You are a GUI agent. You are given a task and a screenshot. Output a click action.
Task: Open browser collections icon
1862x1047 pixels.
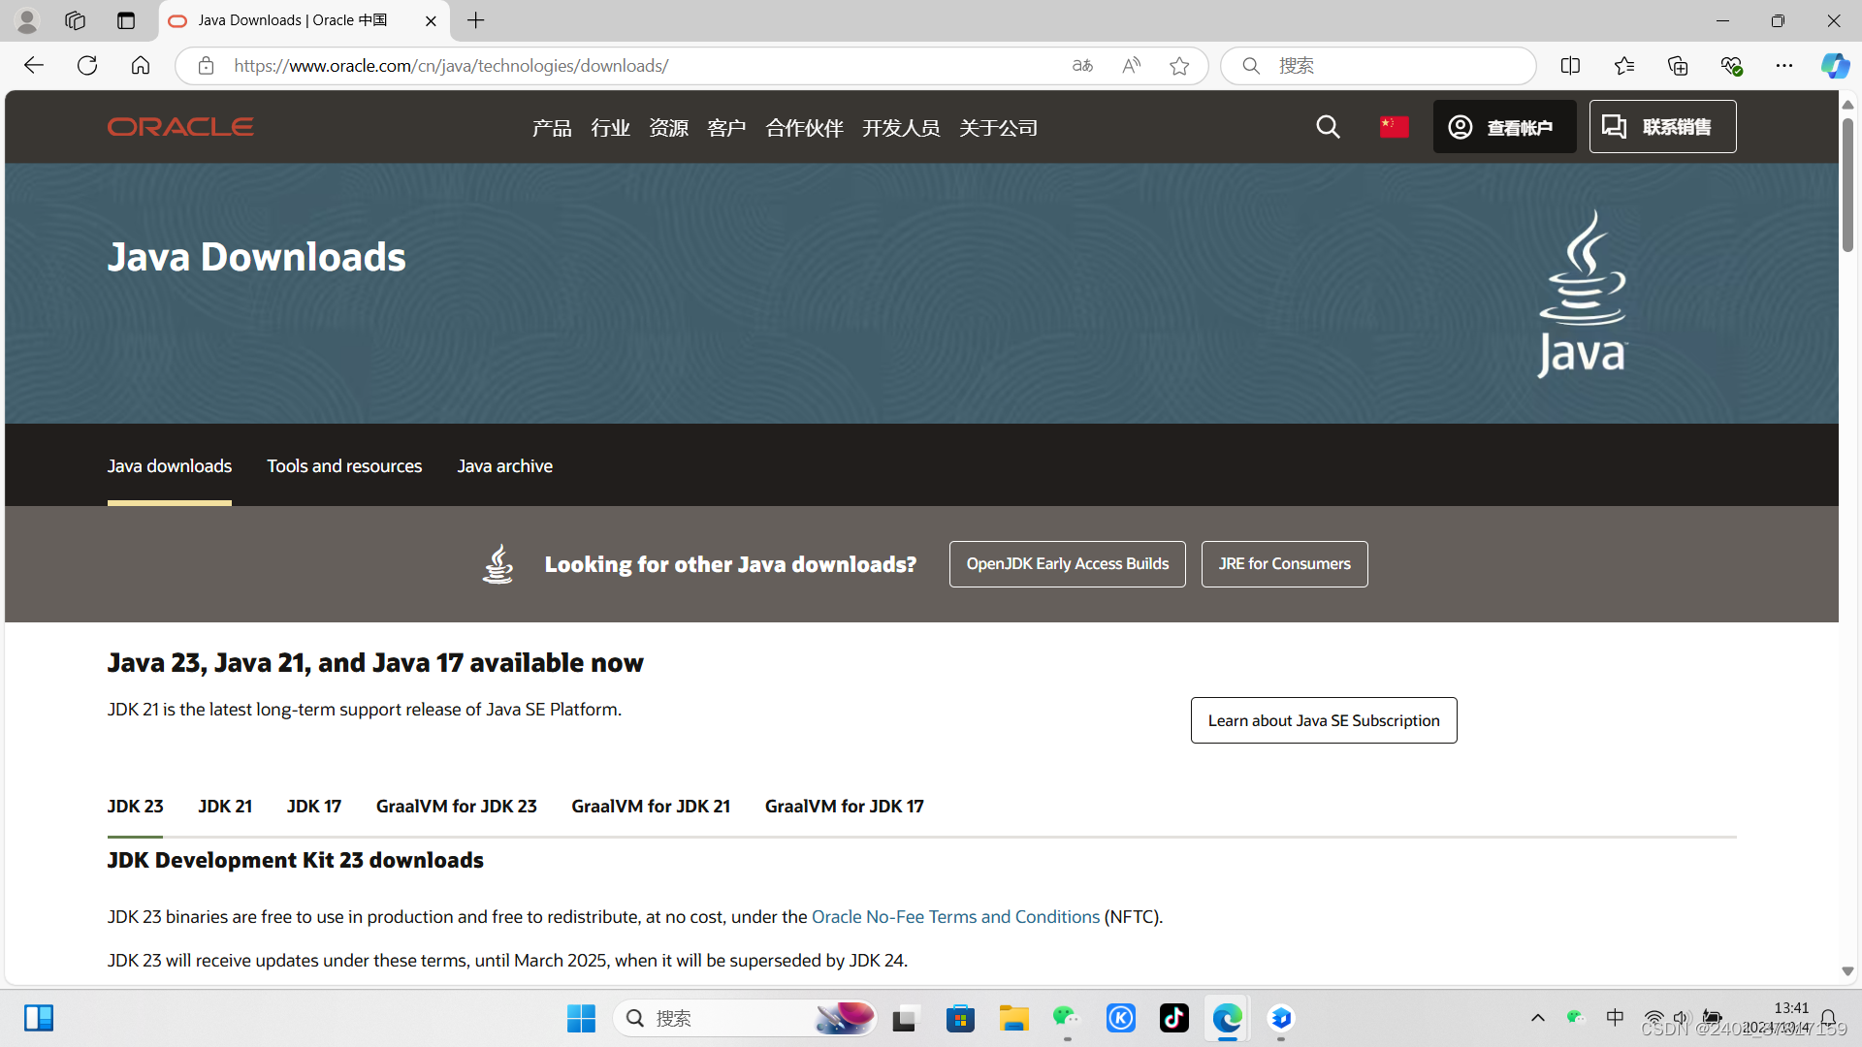pyautogui.click(x=1678, y=66)
